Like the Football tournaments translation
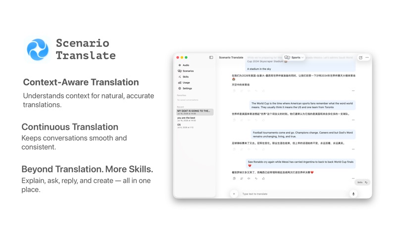This screenshot has height=247, width=396. coord(263,149)
